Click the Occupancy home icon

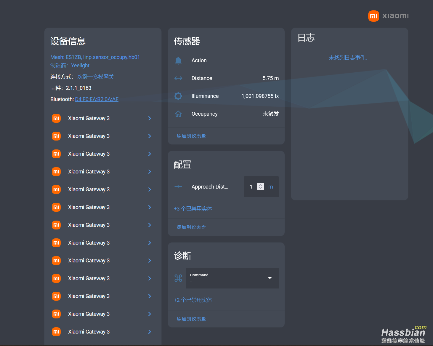coord(178,114)
